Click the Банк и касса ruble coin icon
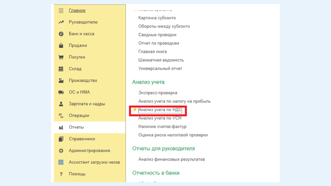The image size is (331, 186). 61,34
